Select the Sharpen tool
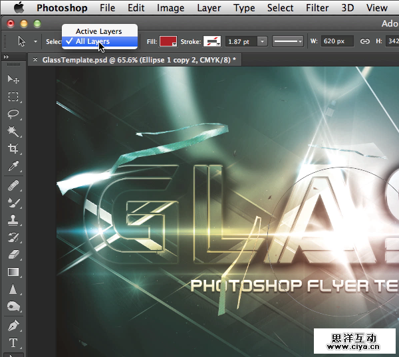399x357 pixels. click(x=13, y=289)
